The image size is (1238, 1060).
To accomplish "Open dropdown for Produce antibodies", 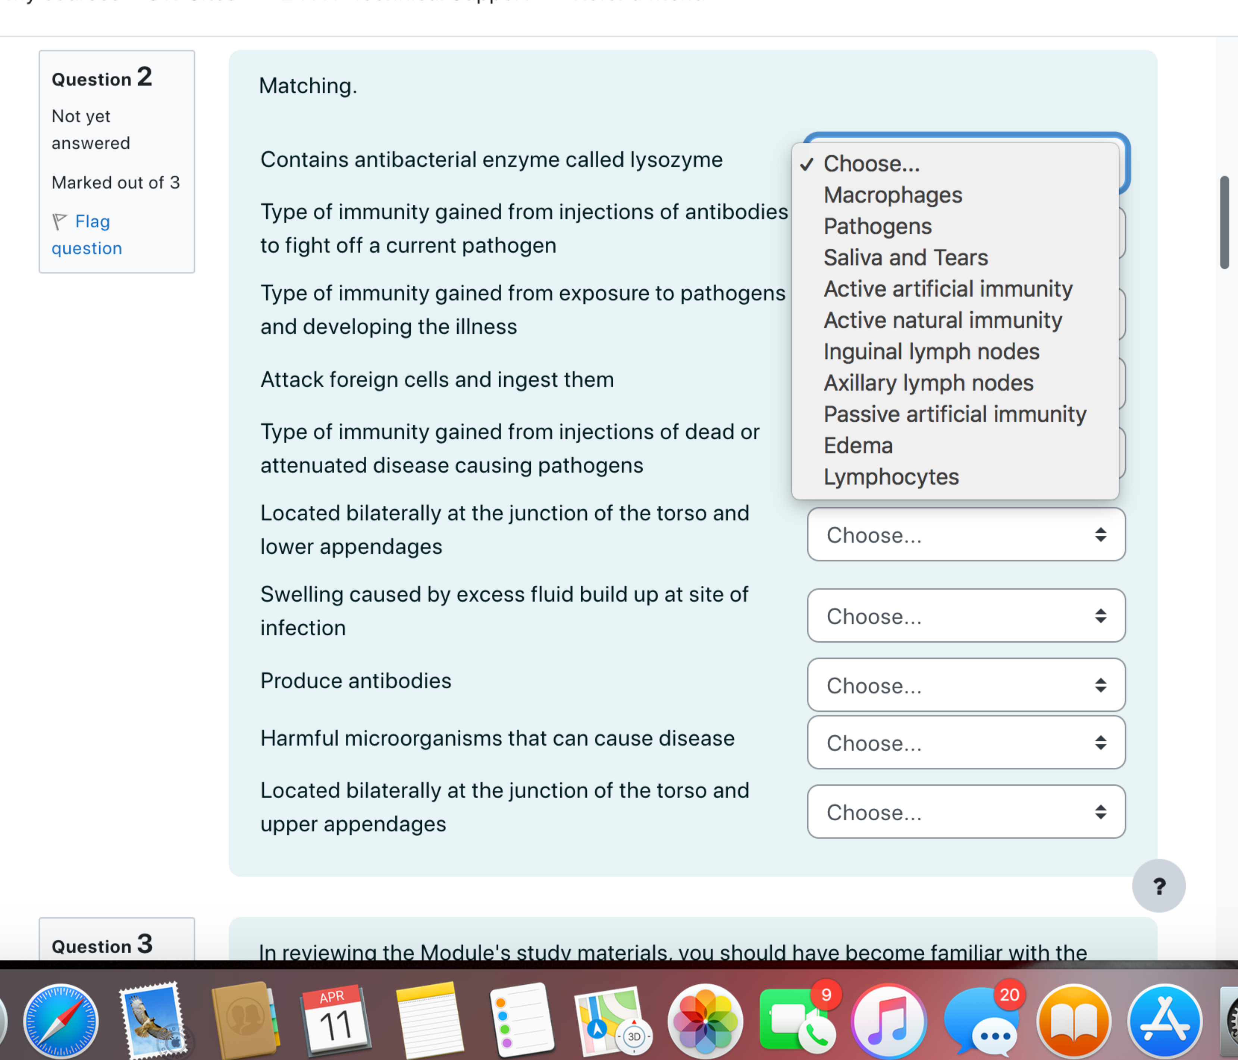I will click(x=966, y=685).
